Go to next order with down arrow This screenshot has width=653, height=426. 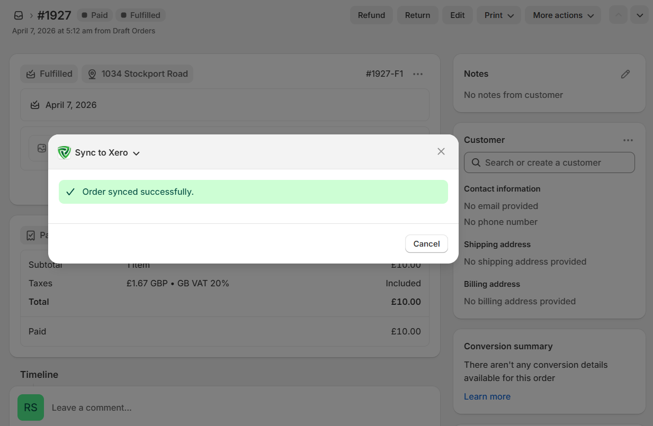639,15
